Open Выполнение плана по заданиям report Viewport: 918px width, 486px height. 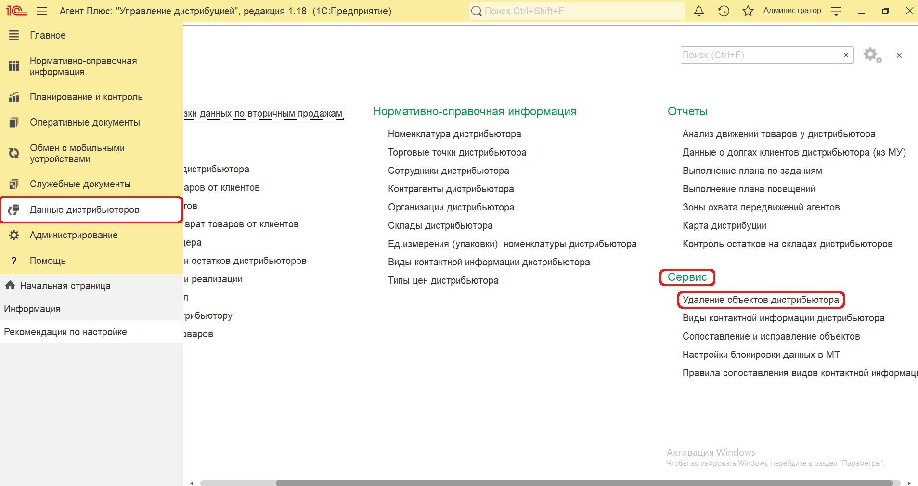[x=752, y=171]
